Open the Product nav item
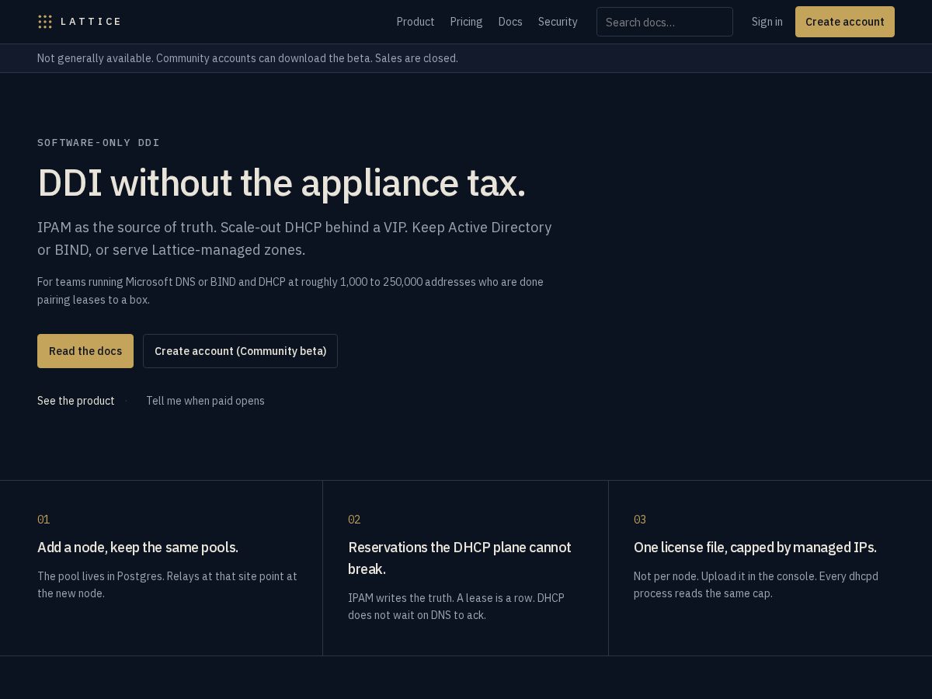The image size is (932, 699). (416, 22)
